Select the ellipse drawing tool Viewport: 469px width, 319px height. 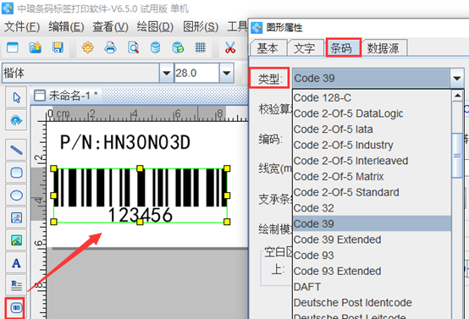[x=16, y=195]
